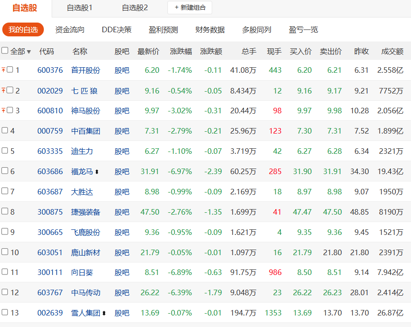Open the 全部 dropdown arrow
411x327 pixels.
[x=29, y=52]
